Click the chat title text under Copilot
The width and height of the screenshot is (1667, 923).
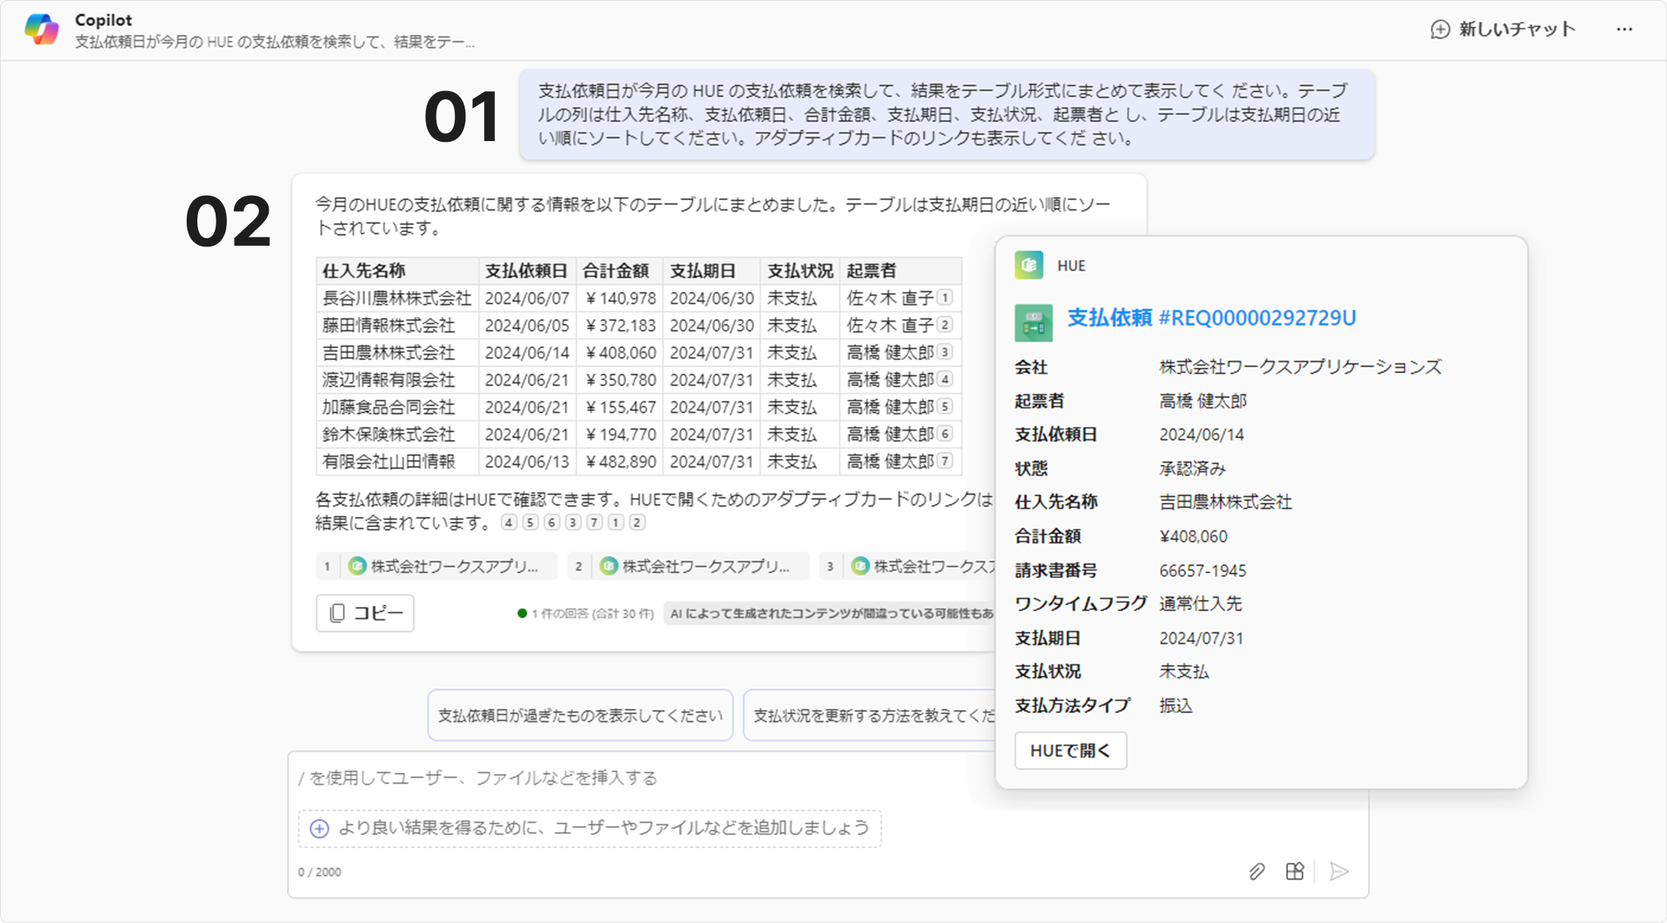coord(275,42)
